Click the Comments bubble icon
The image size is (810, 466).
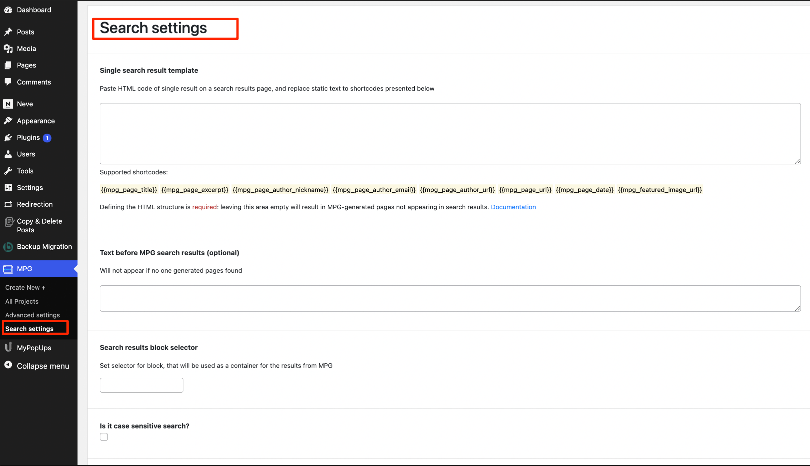[x=8, y=82]
